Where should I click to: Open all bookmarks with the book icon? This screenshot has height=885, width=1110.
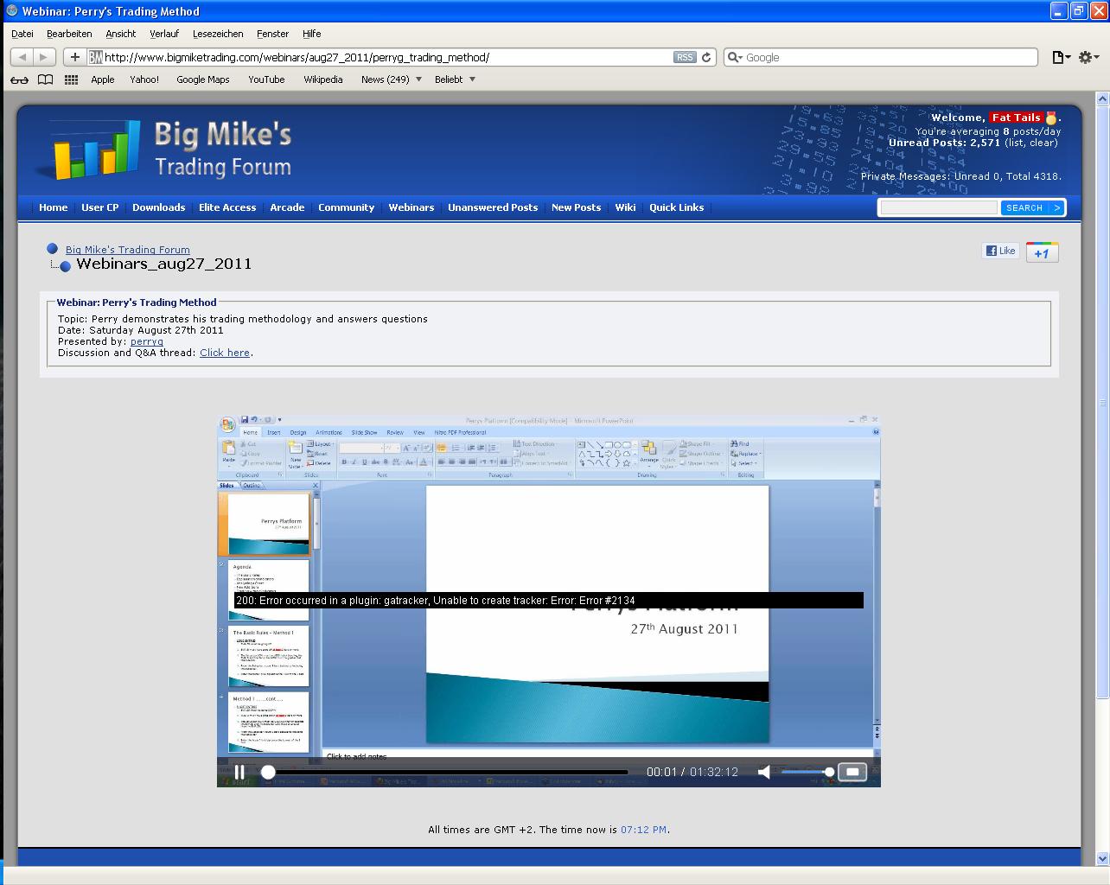click(45, 80)
